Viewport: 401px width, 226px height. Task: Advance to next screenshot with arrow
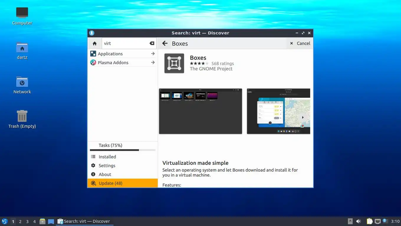303,117
